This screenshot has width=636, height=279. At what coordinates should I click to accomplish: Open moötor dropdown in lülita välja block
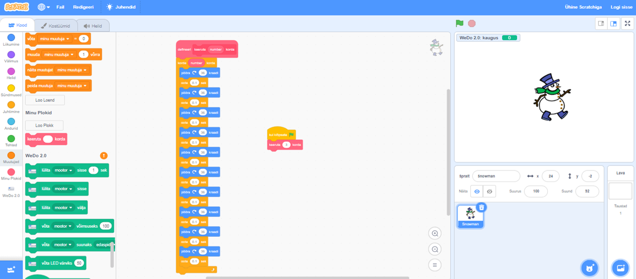(63, 208)
